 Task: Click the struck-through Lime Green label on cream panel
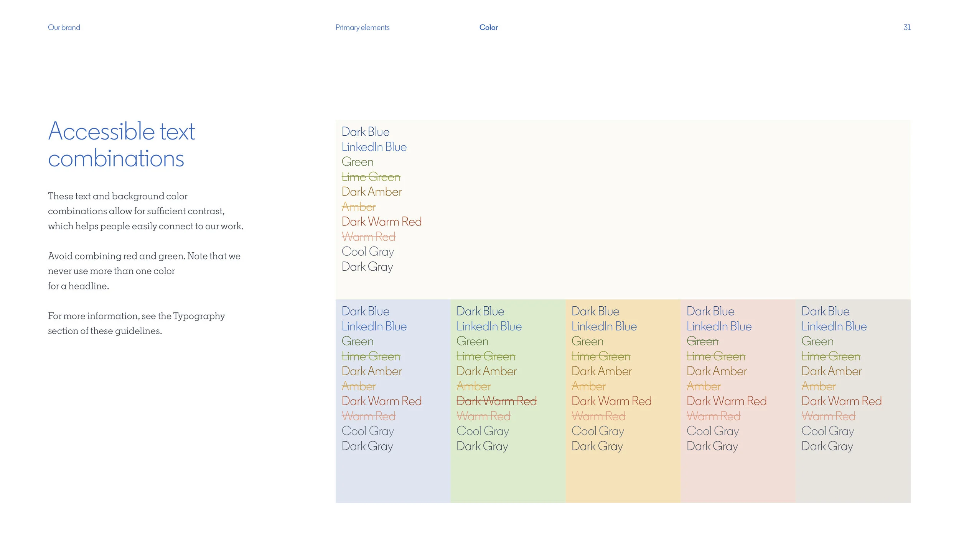[370, 177]
